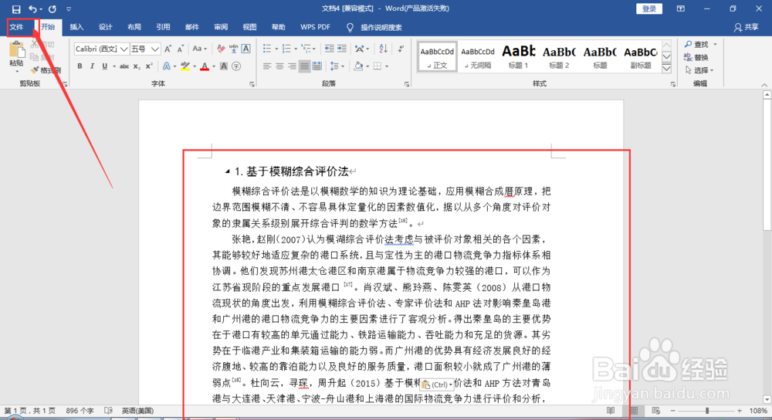Click the Save icon in quick access toolbar

point(15,8)
